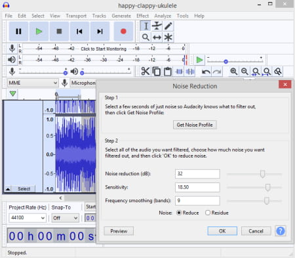
Task: Click the Sensitivity value field
Action: 197,187
